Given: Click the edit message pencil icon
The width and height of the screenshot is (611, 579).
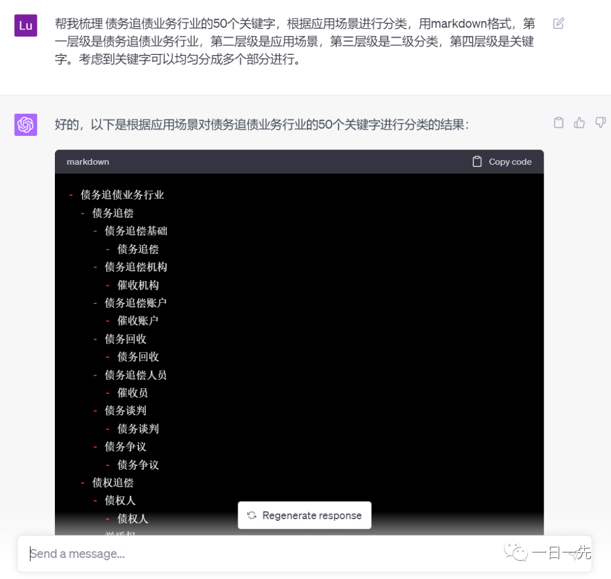Looking at the screenshot, I should [558, 23].
